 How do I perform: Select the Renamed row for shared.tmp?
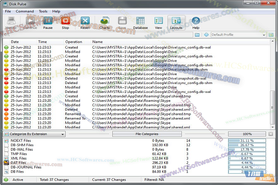point(137,114)
